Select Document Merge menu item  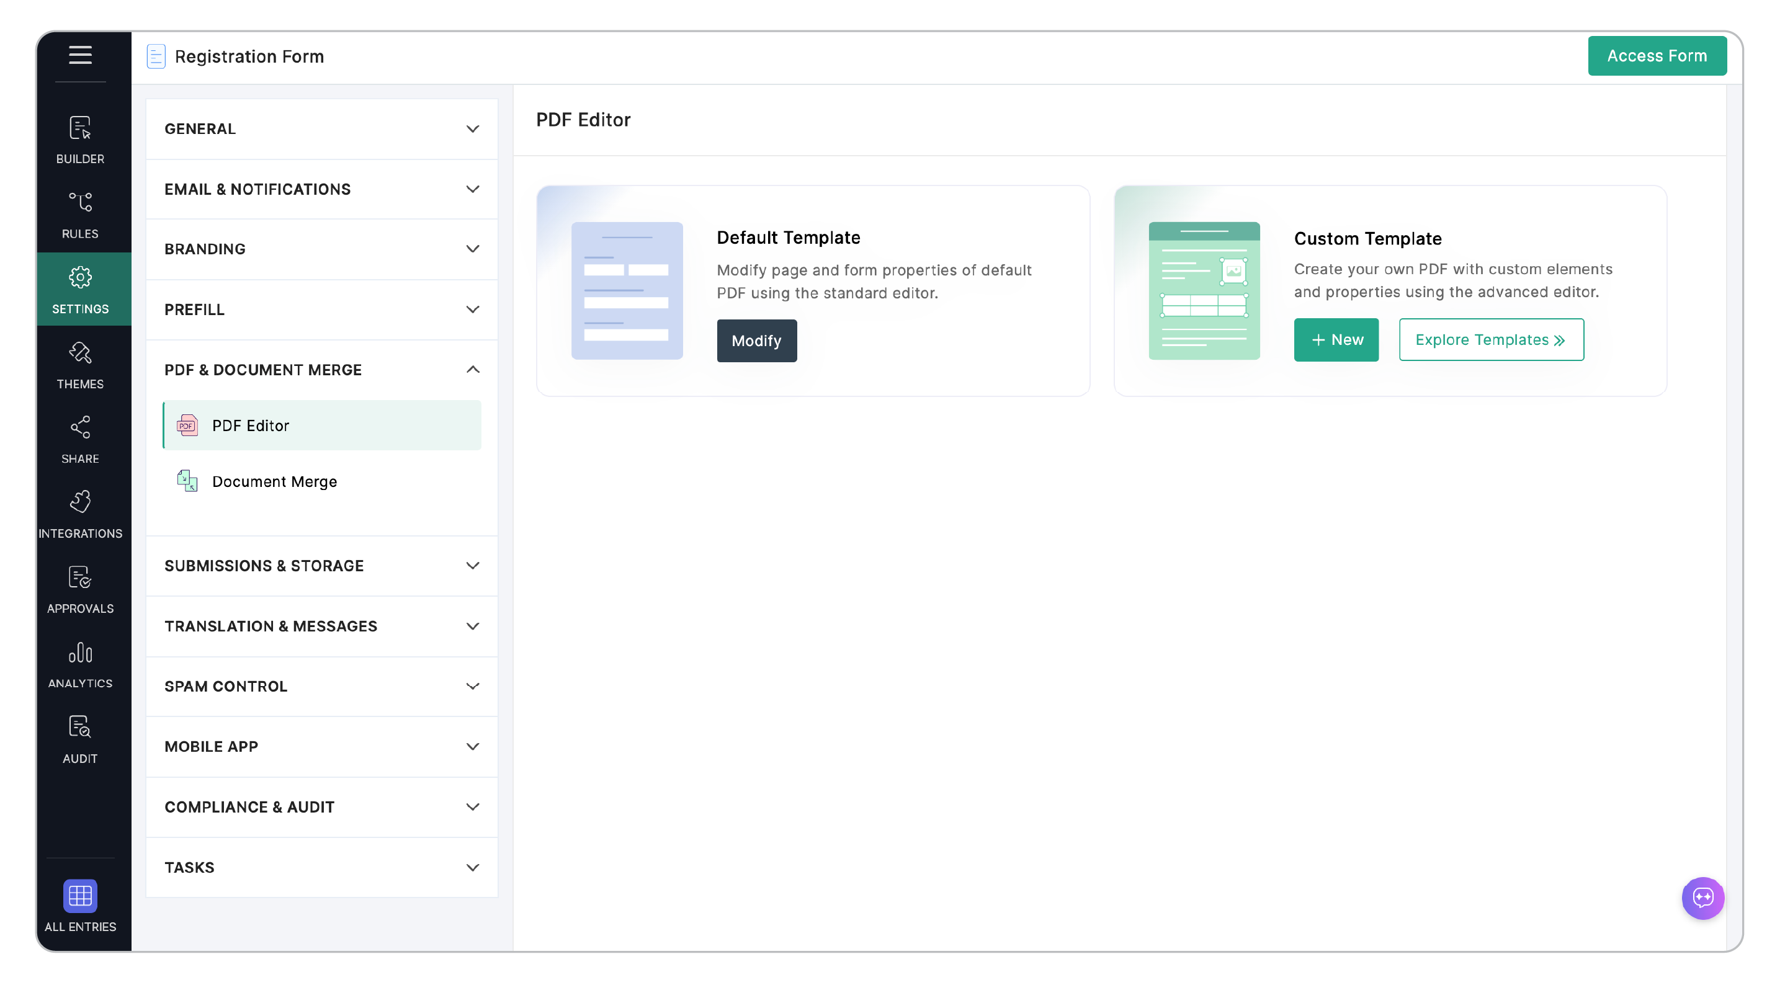(322, 481)
